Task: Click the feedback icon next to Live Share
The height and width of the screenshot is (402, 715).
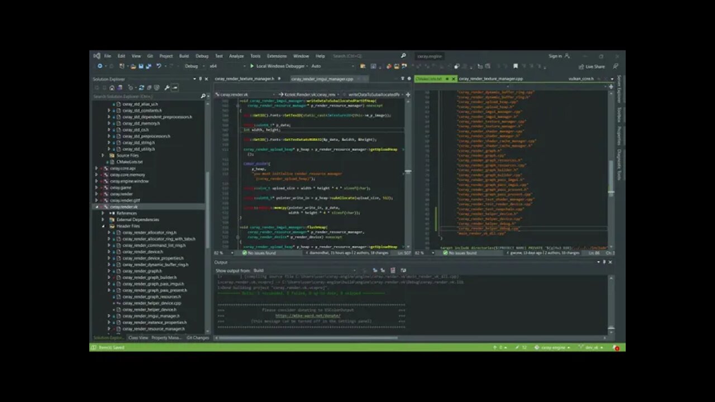Action: click(615, 66)
